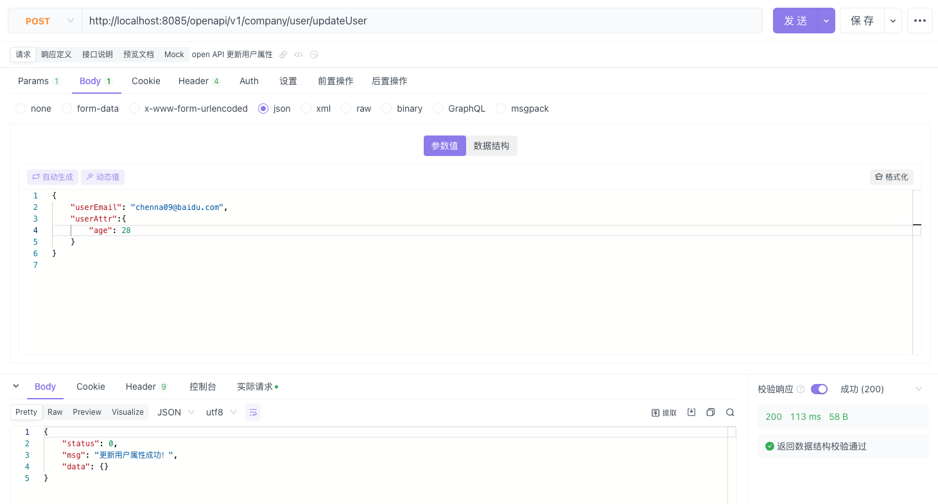Open the POST method dropdown
This screenshot has height=504, width=938.
tap(45, 21)
